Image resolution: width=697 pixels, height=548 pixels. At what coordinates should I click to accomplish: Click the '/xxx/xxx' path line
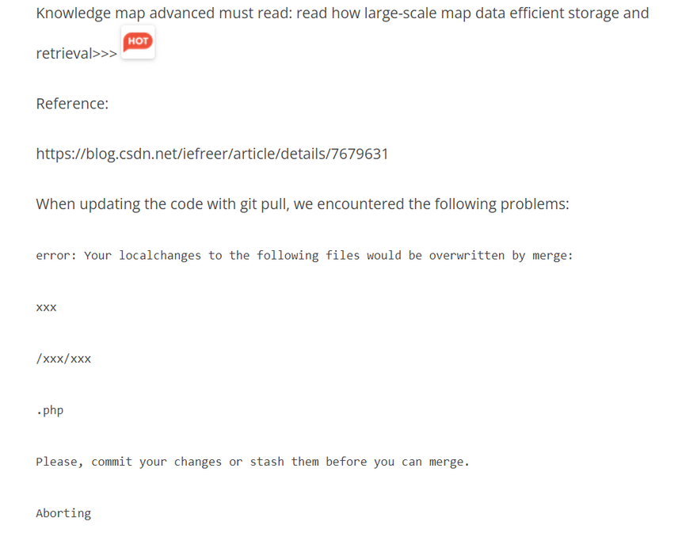click(x=63, y=359)
